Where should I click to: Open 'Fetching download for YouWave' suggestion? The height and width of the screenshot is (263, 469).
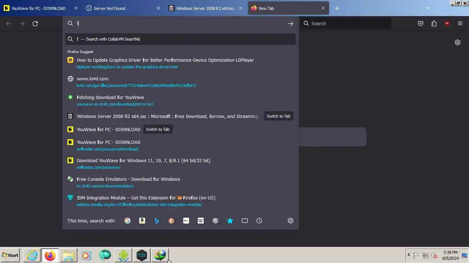[x=181, y=100]
